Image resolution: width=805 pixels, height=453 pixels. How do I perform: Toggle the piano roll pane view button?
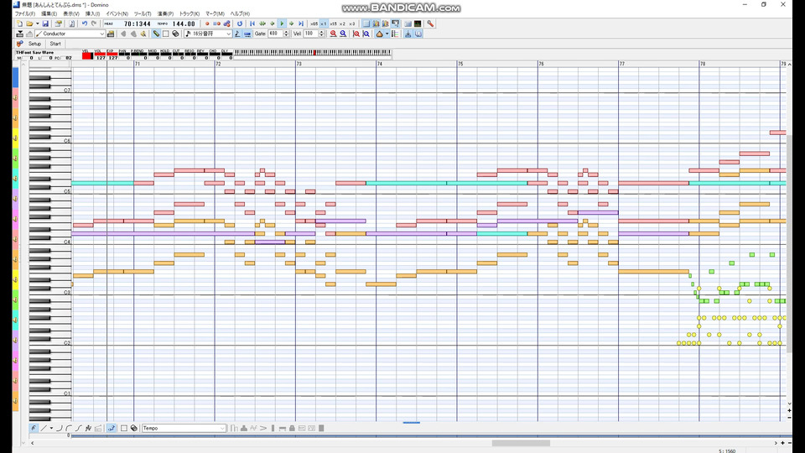(x=366, y=23)
